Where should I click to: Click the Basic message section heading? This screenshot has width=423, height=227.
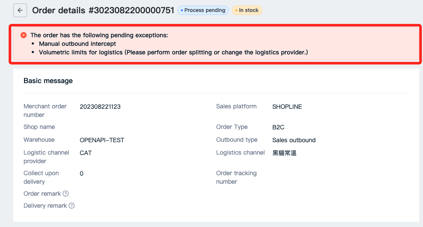pos(48,81)
